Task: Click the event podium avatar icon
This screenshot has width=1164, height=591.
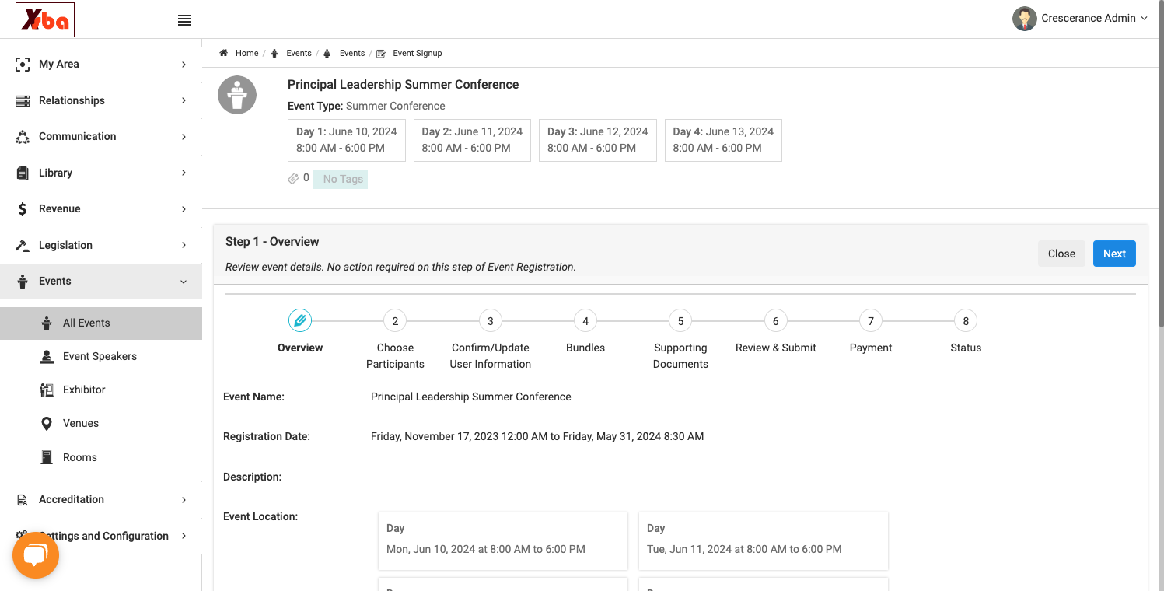Action: (x=237, y=95)
